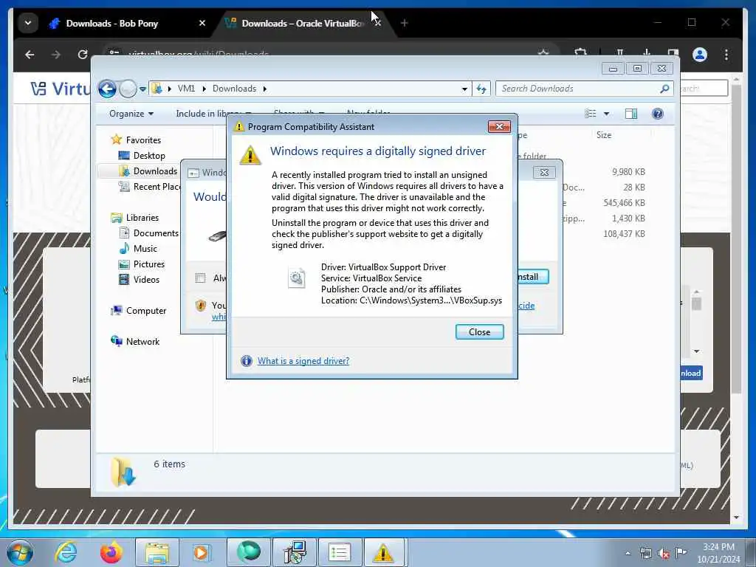
Task: Open Windows Explorer taskbar button
Action: [x=157, y=552]
